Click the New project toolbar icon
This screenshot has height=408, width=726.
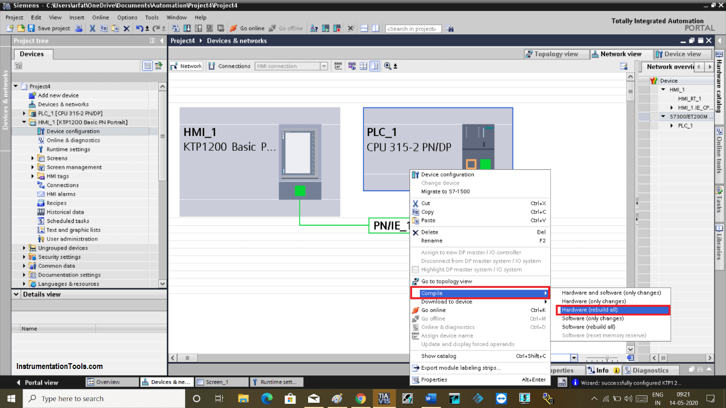coord(10,28)
